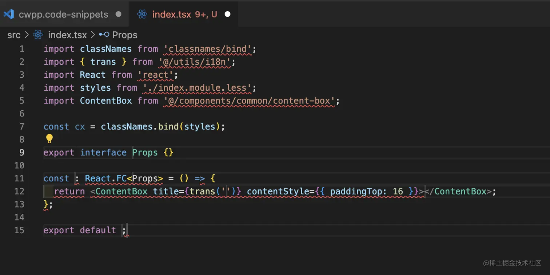Open the index.tsx breadcrumb item
The width and height of the screenshot is (550, 275).
click(67, 35)
